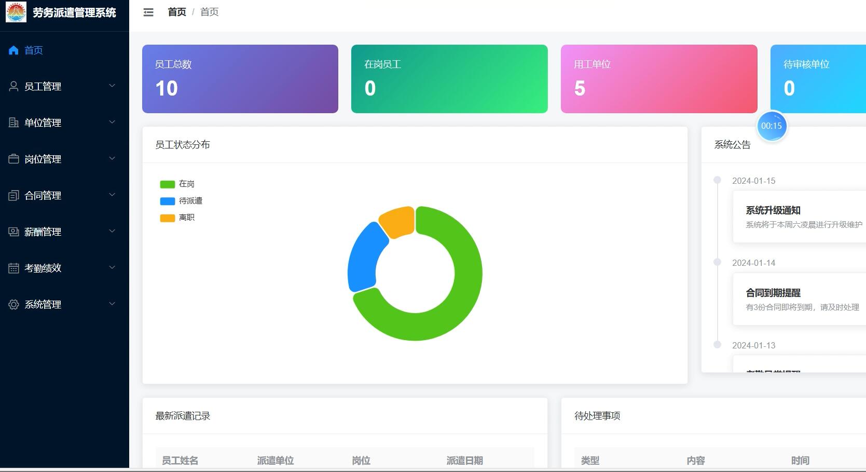
Task: Click the briefcase icon for 岗位管理
Action: pyautogui.click(x=13, y=159)
